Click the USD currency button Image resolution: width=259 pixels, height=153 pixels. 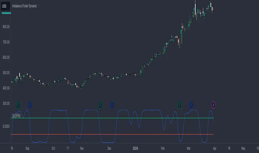point(5,6)
